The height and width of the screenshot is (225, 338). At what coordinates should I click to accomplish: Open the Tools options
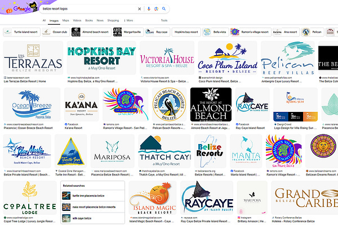click(x=164, y=20)
